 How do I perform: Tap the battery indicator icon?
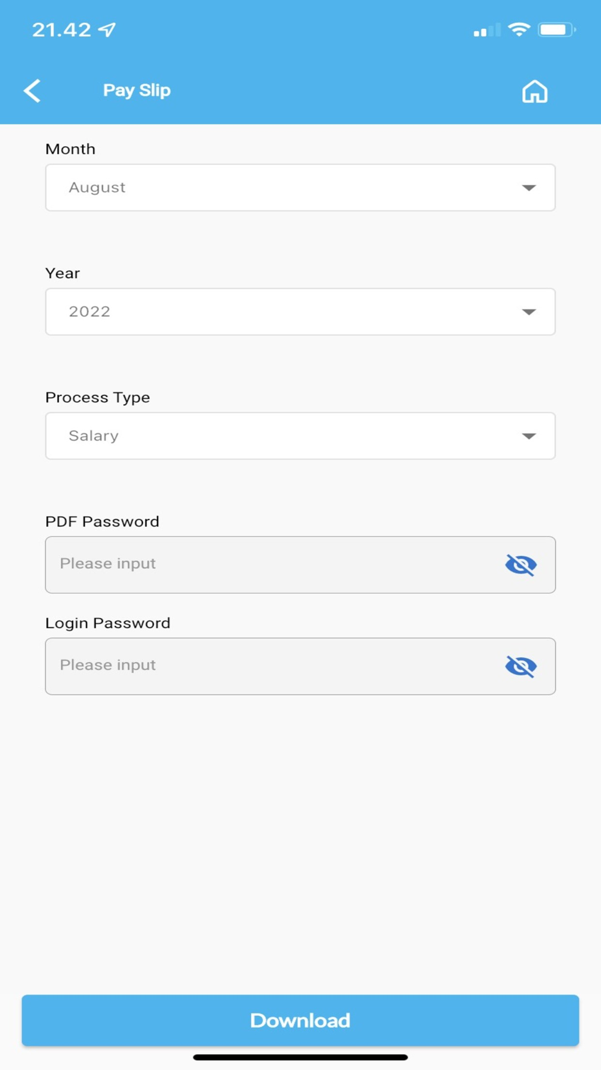click(557, 29)
